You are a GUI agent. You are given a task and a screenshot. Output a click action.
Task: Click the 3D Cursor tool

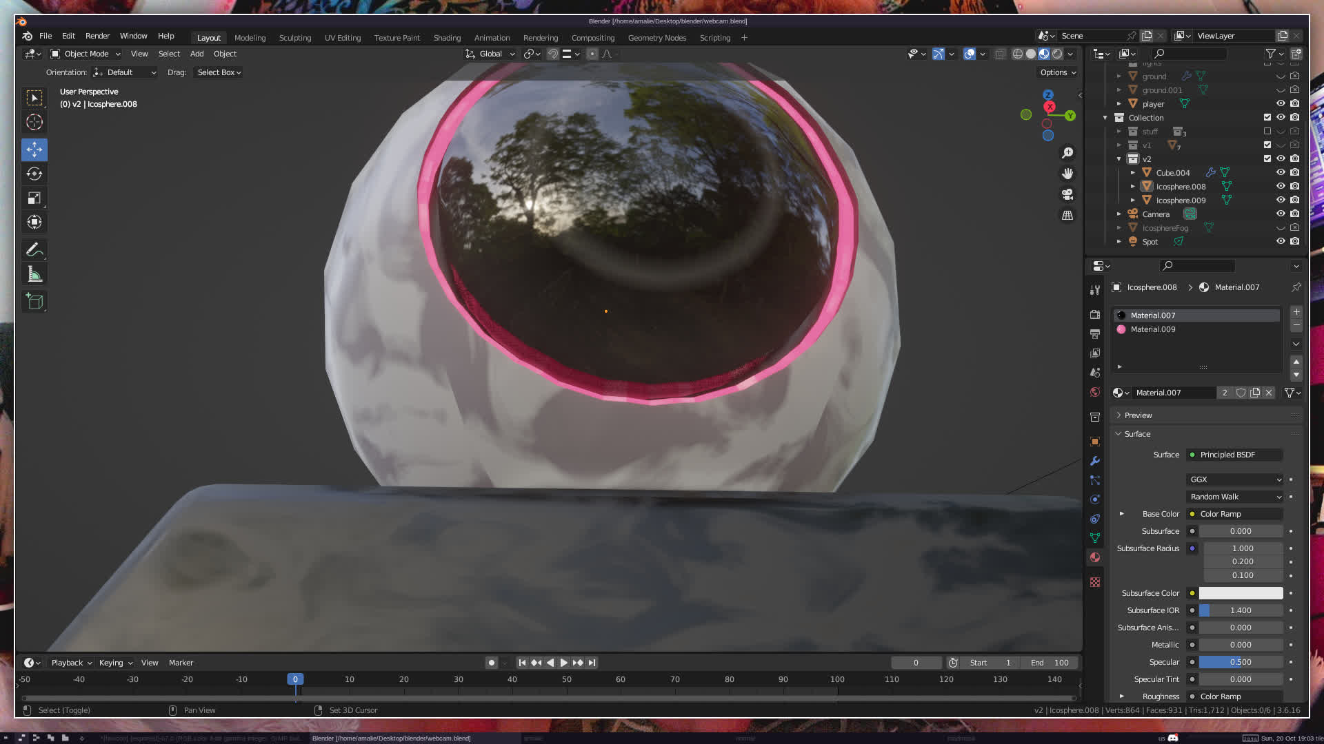pyautogui.click(x=34, y=123)
